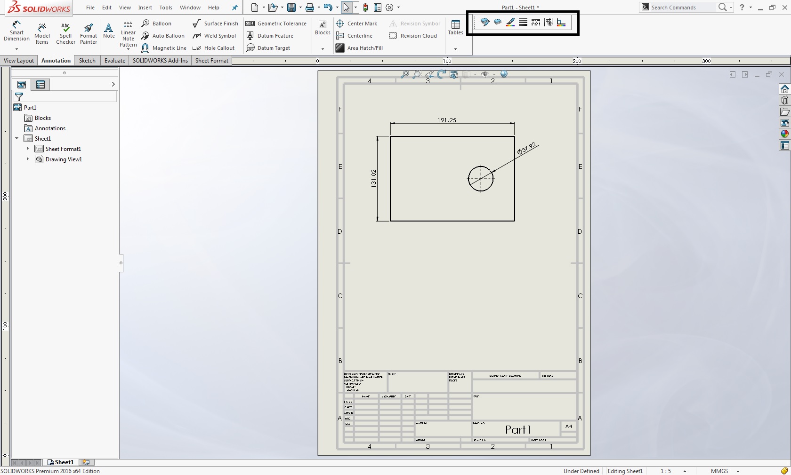Collapse the Sheet1 tree node

tap(17, 139)
